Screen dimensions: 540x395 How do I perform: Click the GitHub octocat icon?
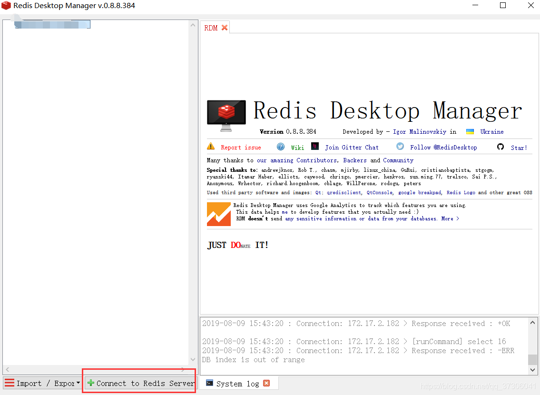click(x=501, y=147)
